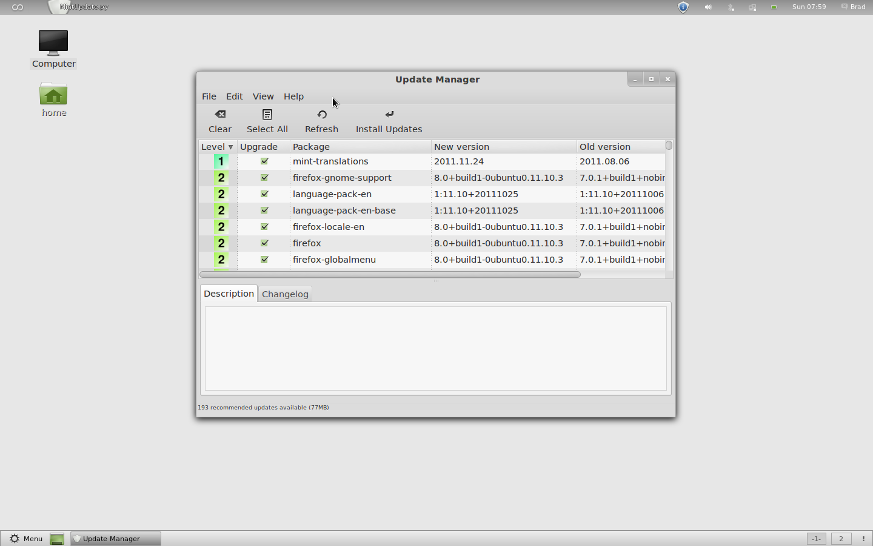
Task: Select the mint-translations package row
Action: click(x=432, y=161)
